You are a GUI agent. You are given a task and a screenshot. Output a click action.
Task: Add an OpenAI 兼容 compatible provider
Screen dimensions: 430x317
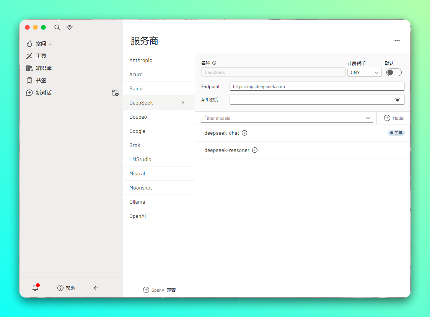(159, 290)
